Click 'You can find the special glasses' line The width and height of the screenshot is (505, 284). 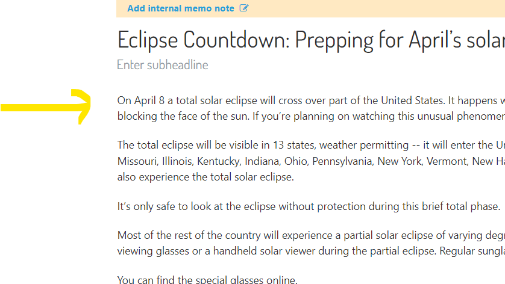(207, 280)
